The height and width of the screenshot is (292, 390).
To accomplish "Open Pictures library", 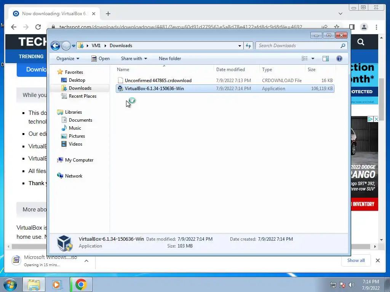I will tap(77, 136).
